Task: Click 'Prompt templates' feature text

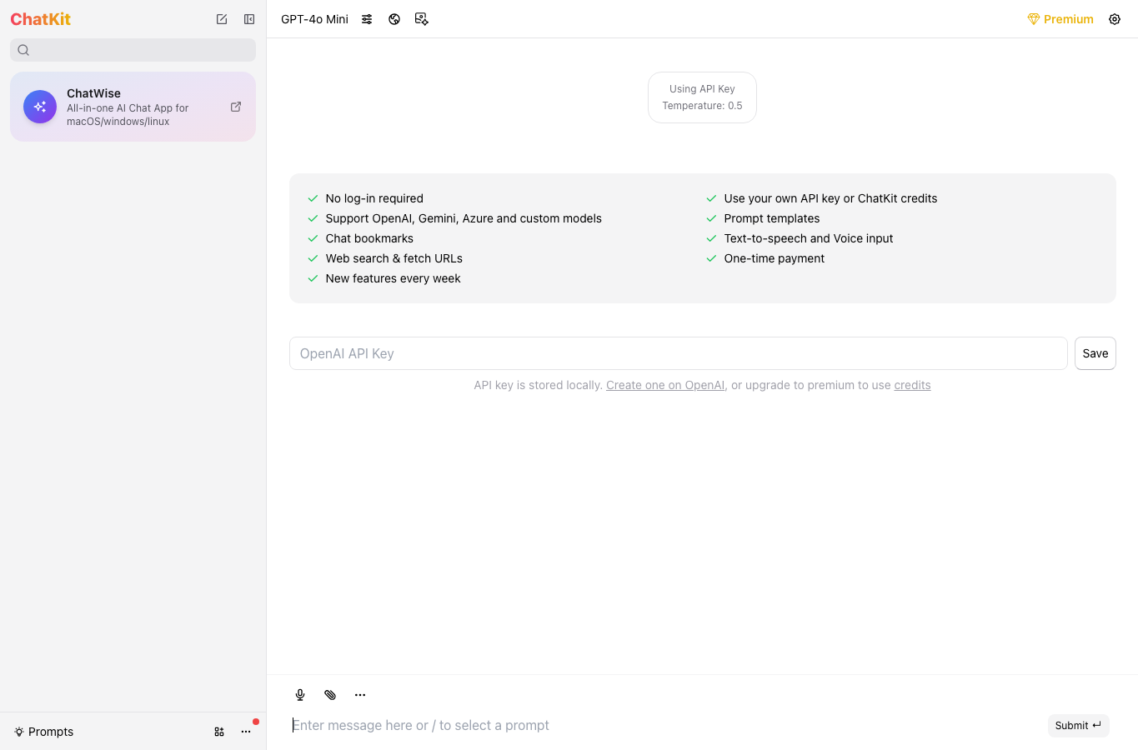Action: [x=772, y=218]
